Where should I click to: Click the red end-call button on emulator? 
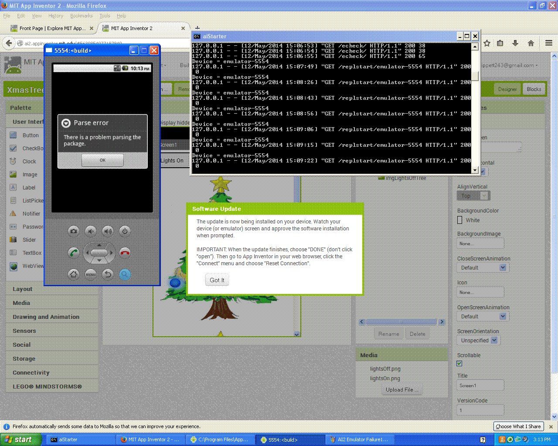[125, 253]
